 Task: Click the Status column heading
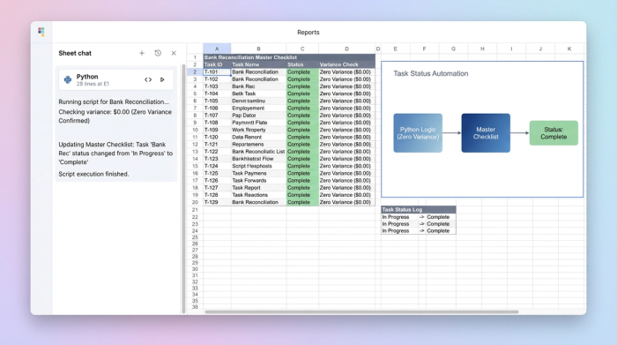(x=302, y=64)
